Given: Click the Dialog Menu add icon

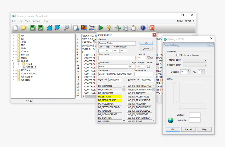Looking at the screenshot, I should click(92, 28).
